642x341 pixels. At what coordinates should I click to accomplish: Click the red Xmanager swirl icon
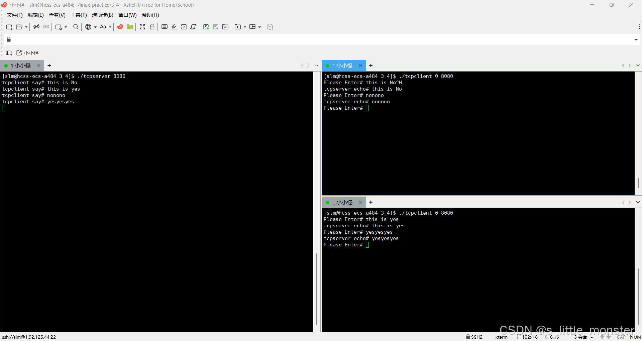(x=120, y=27)
